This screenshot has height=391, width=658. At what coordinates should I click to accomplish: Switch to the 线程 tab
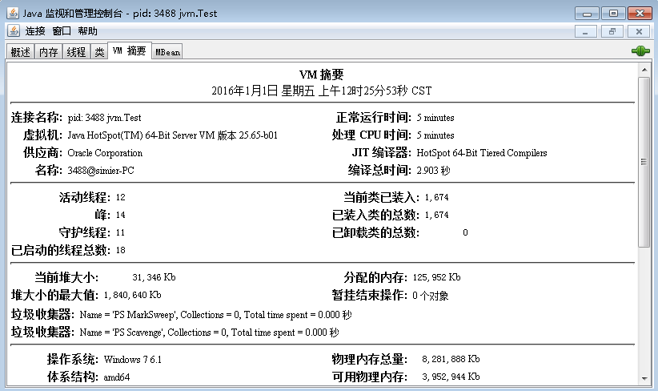click(x=76, y=52)
